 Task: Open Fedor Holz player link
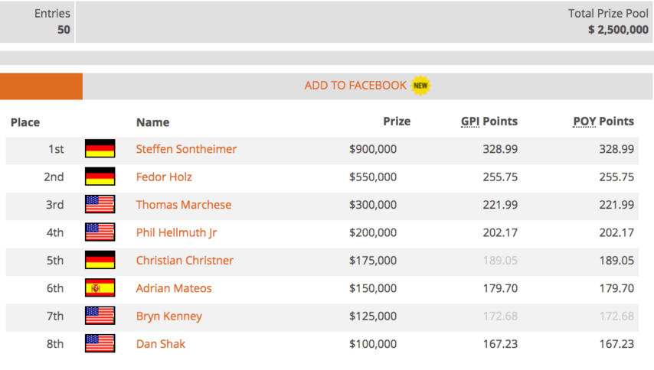(164, 177)
